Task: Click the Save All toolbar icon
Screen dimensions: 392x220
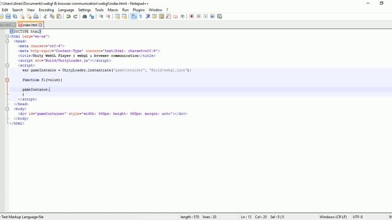Action: coord(15,16)
